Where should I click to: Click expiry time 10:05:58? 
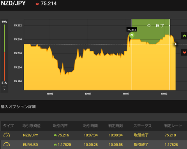116,145
